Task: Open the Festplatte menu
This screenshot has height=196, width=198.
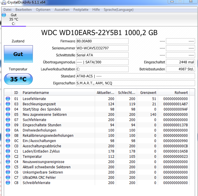Action: click(x=81, y=10)
